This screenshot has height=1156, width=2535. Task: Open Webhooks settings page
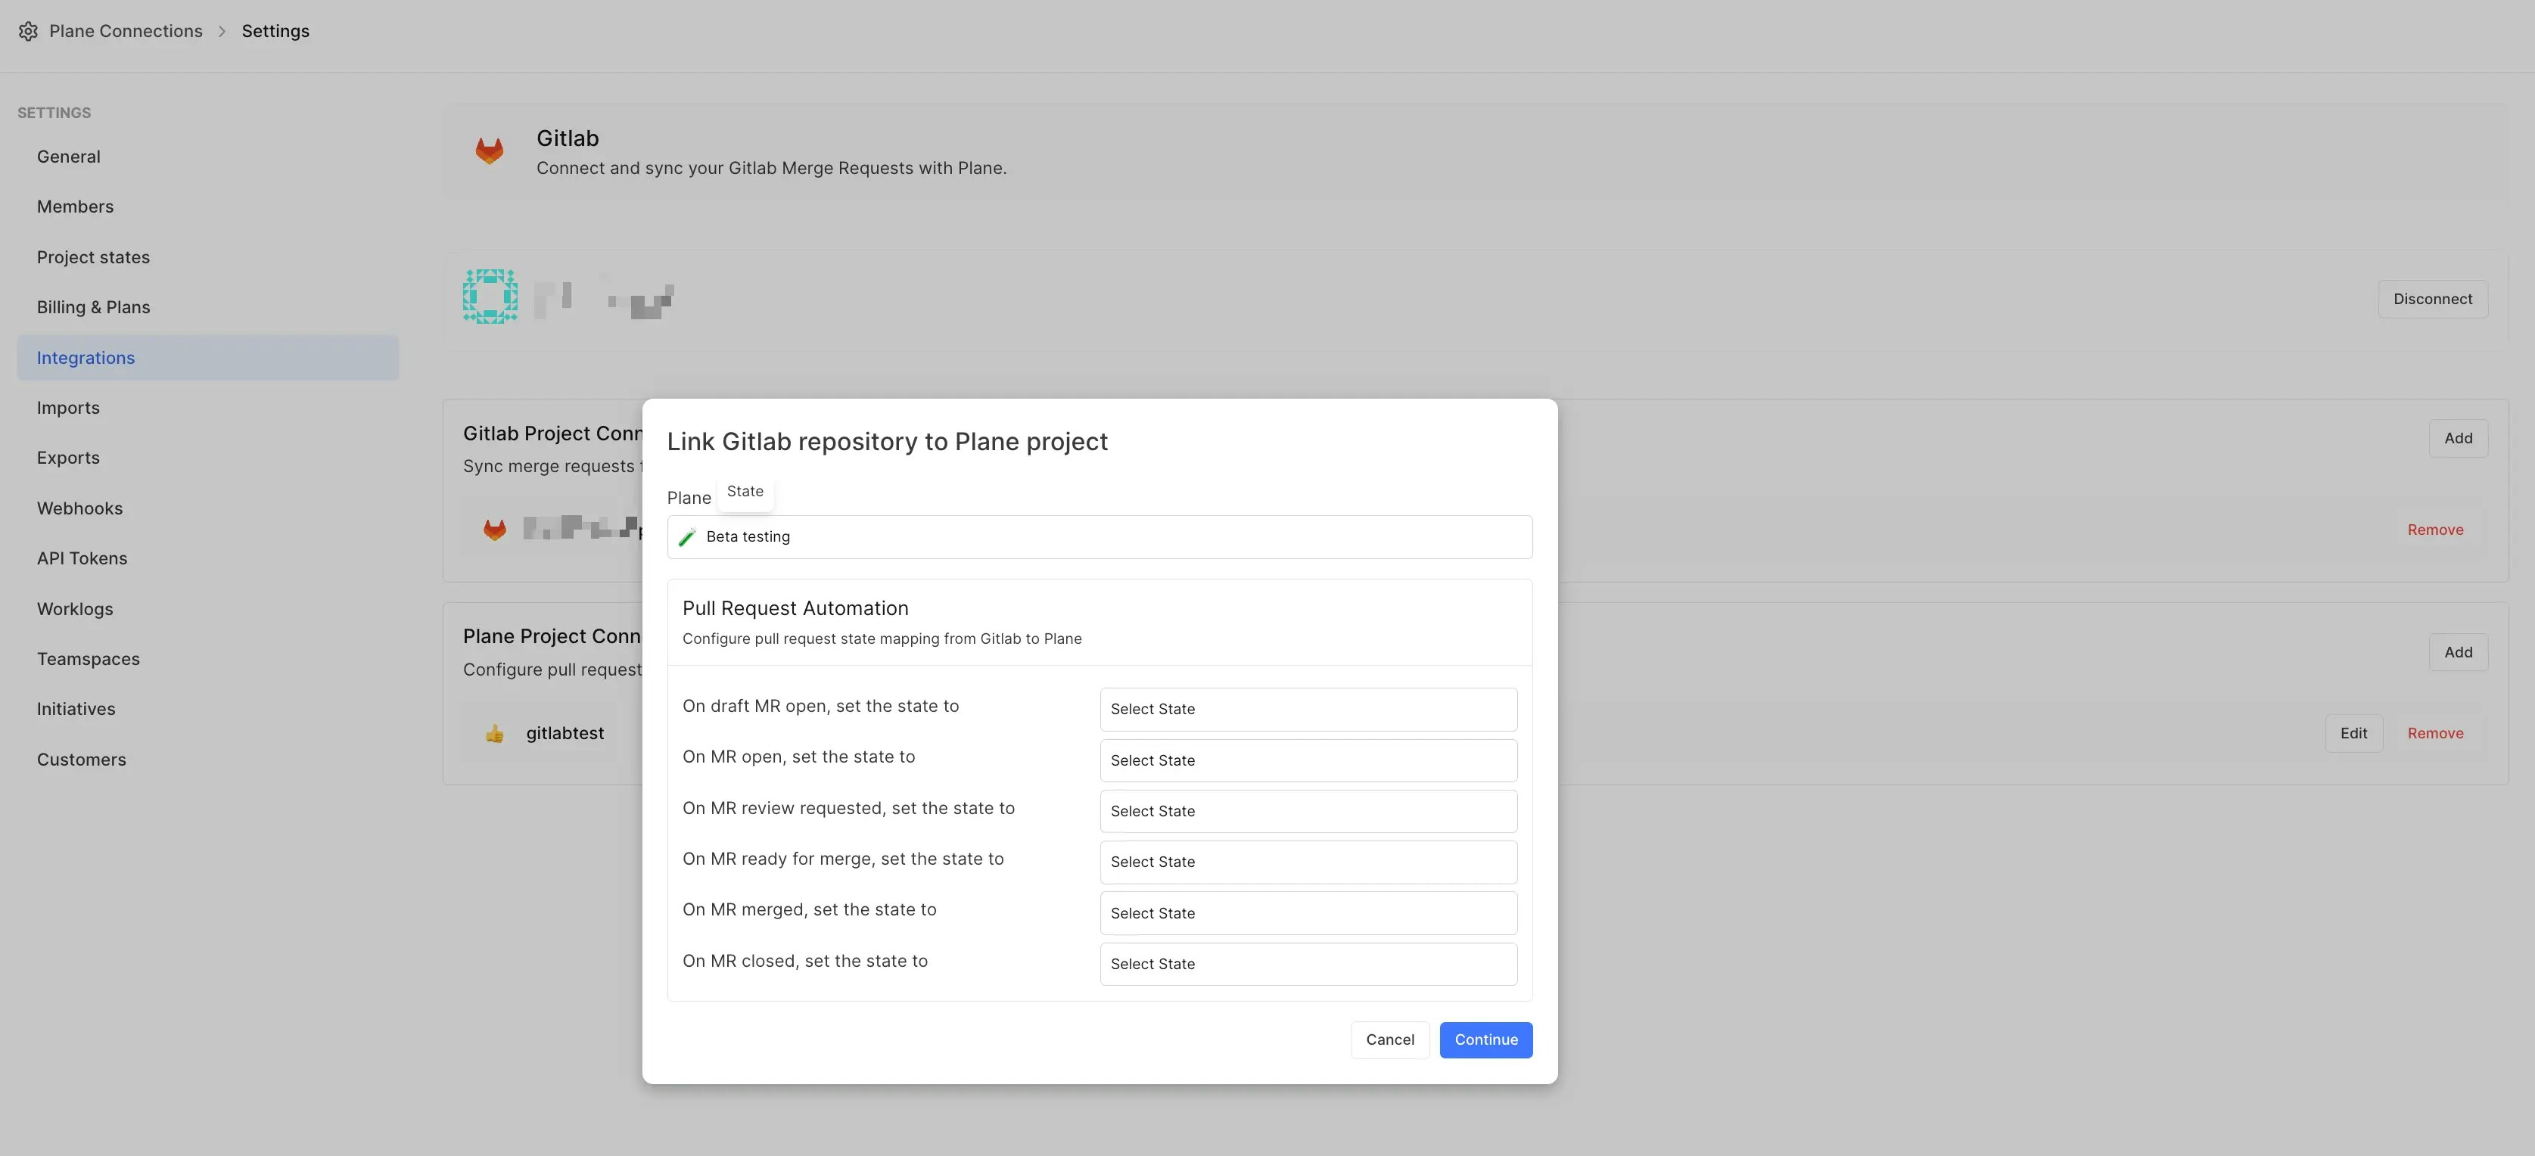point(79,508)
